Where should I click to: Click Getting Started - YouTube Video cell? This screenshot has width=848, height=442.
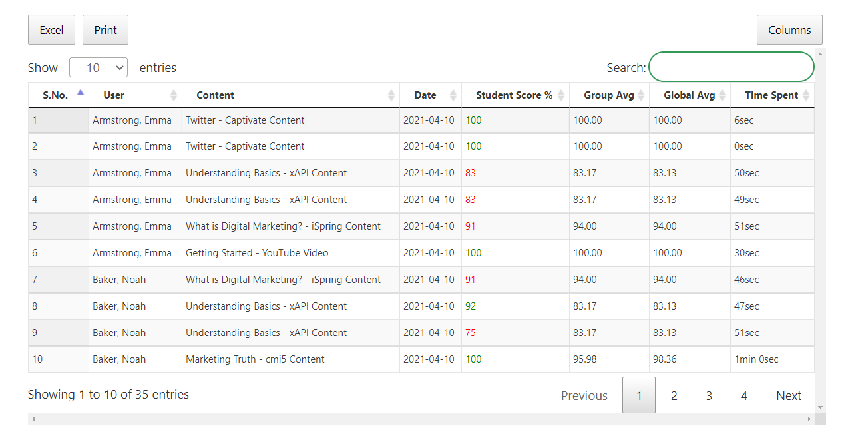coord(291,253)
